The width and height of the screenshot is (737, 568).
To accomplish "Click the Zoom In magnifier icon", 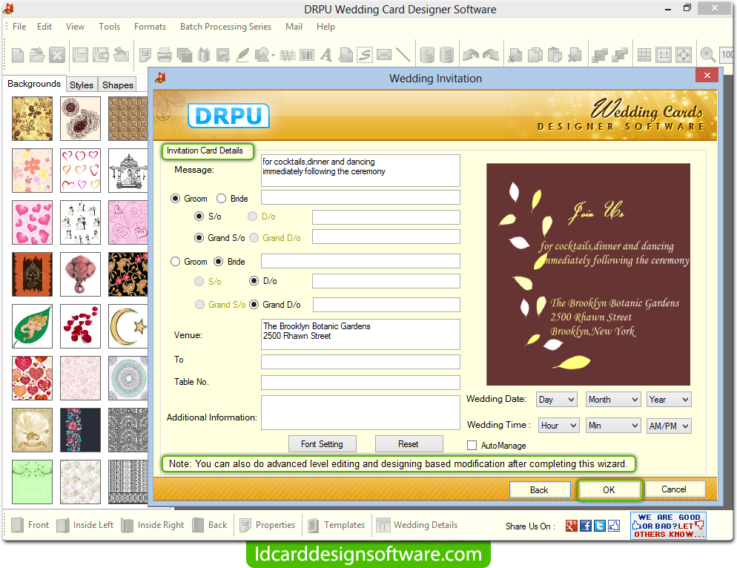I will [x=707, y=55].
